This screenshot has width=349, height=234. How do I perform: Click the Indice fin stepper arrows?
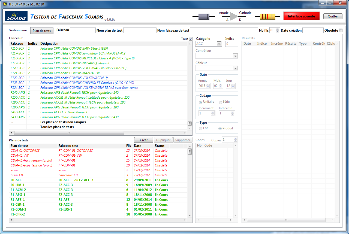pyautogui.click(x=233, y=113)
